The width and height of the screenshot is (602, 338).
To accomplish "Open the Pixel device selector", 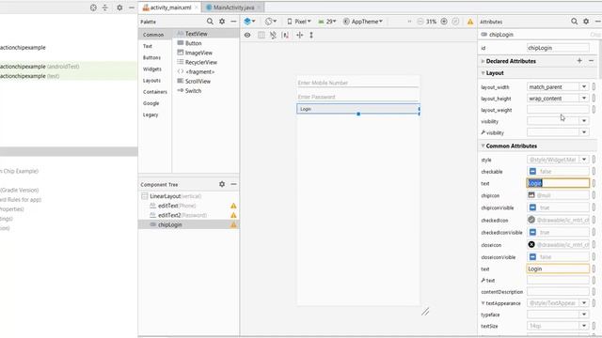I will click(x=299, y=22).
